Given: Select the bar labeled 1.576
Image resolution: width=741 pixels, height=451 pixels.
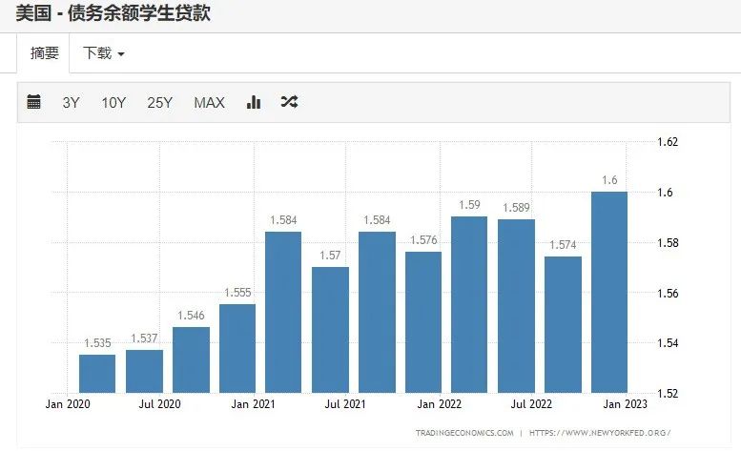Looking at the screenshot, I should tap(423, 322).
